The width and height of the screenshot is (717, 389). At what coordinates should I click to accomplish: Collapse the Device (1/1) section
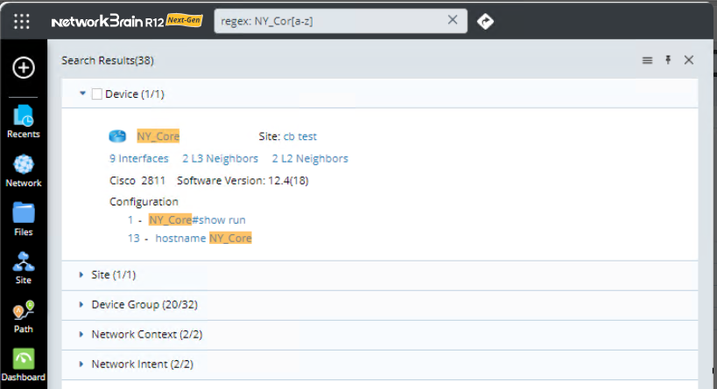[82, 94]
